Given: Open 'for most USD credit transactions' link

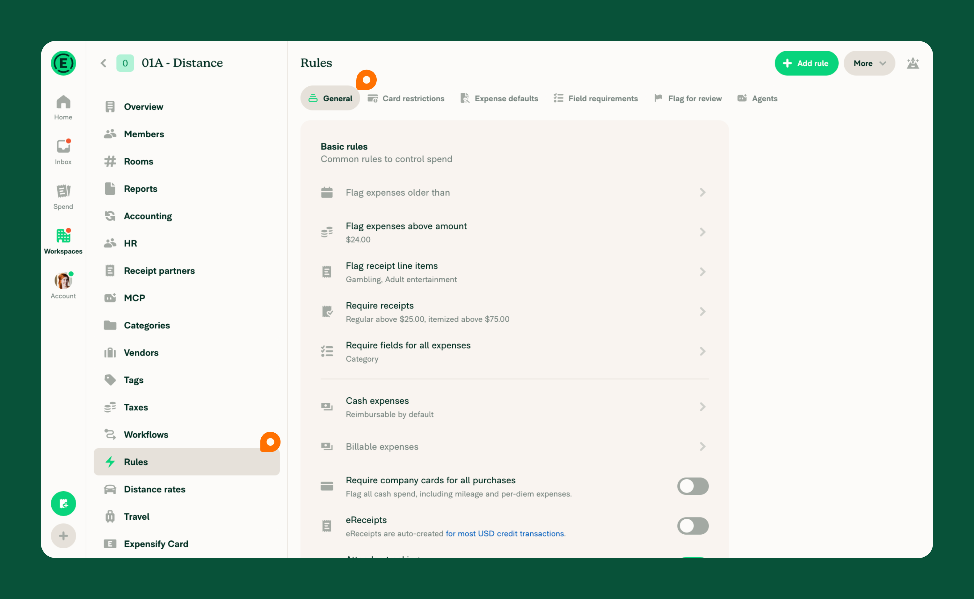Looking at the screenshot, I should tap(505, 534).
